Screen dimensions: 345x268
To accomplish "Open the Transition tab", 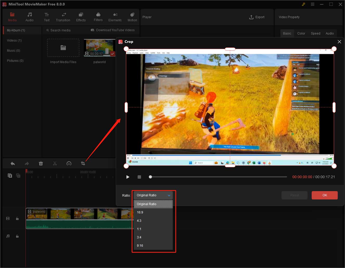I will coord(63,17).
